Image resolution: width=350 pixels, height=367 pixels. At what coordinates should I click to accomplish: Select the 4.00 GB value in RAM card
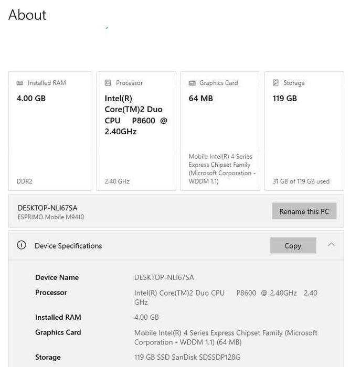(31, 99)
